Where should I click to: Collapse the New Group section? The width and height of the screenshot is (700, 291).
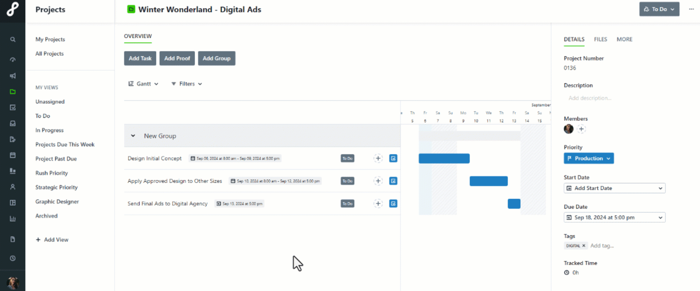pyautogui.click(x=133, y=136)
